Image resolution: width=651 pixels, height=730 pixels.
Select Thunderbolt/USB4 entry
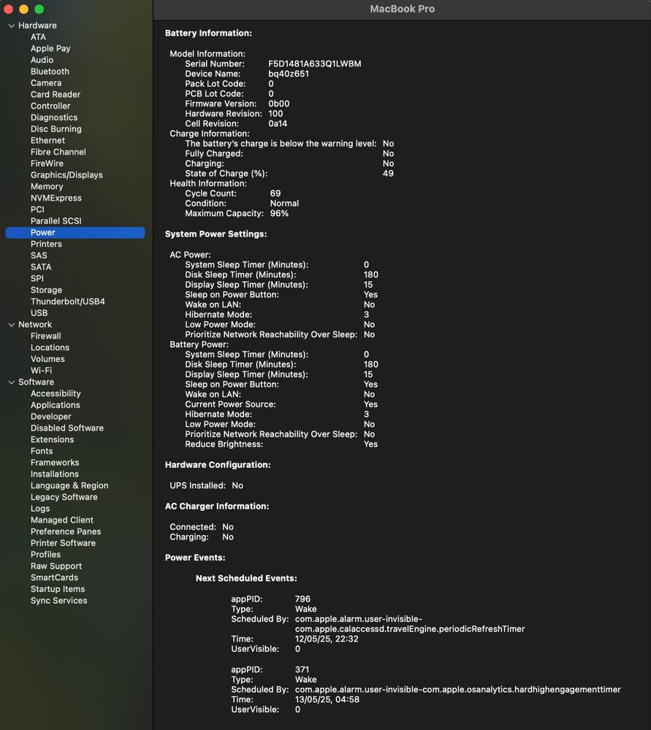[67, 301]
